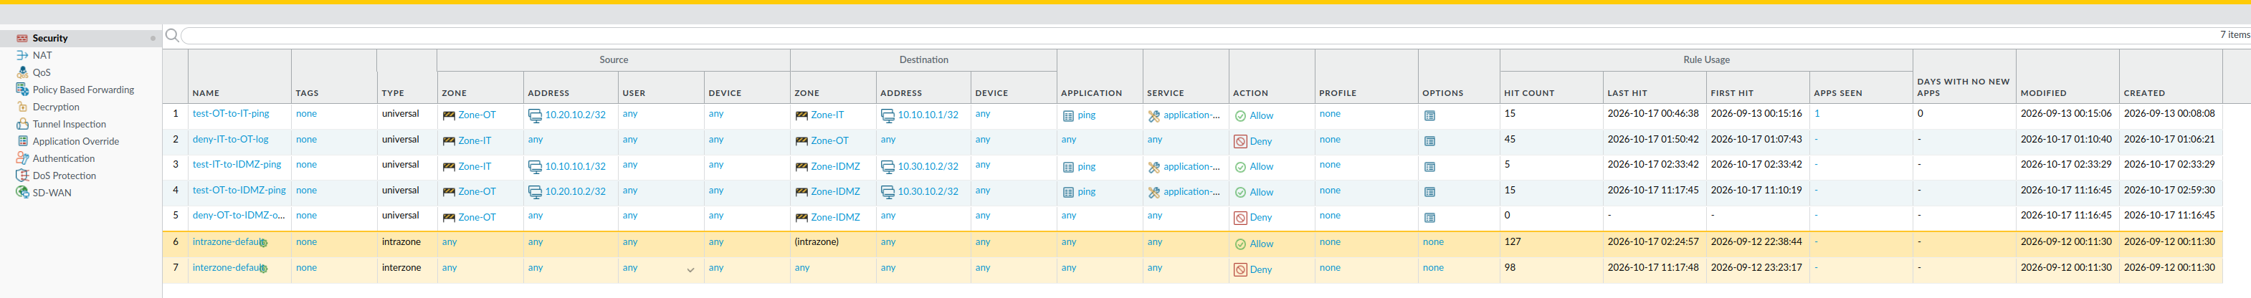2251x298 pixels.
Task: Click hit count value 45
Action: click(1510, 139)
